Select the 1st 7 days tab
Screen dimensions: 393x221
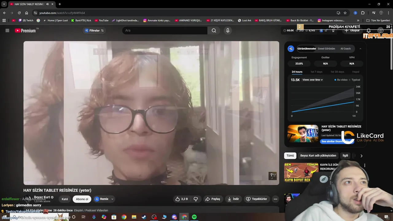(317, 72)
